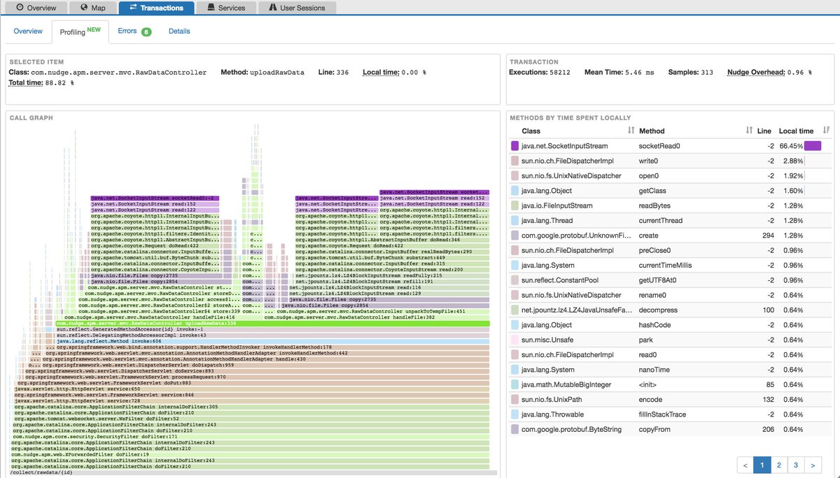This screenshot has height=478, width=840.
Task: Open the Services tab
Action: pyautogui.click(x=226, y=8)
